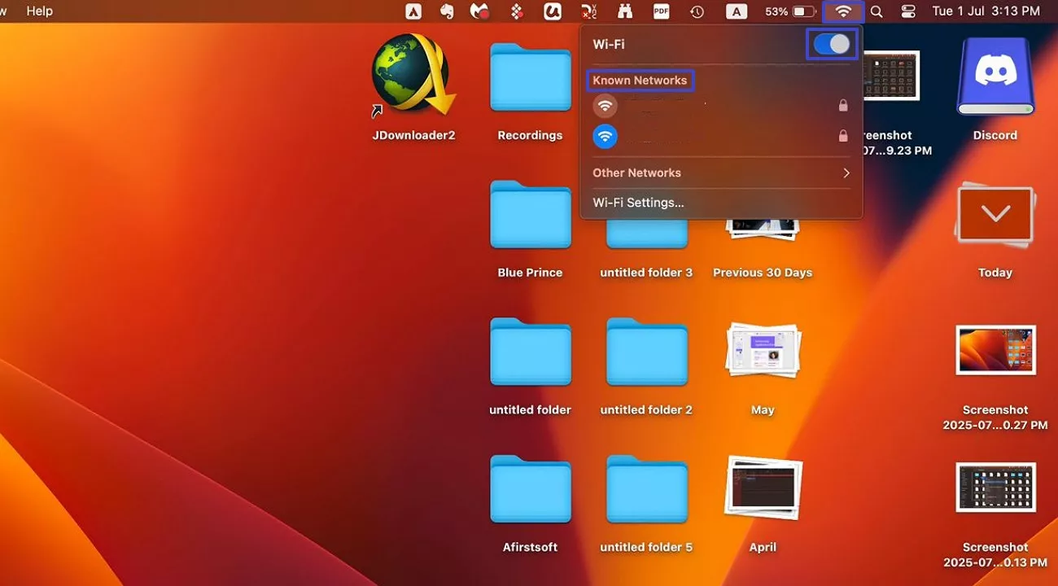This screenshot has height=586, width=1058.
Task: Click the binoculars icon in the menu bar
Action: 623,11
